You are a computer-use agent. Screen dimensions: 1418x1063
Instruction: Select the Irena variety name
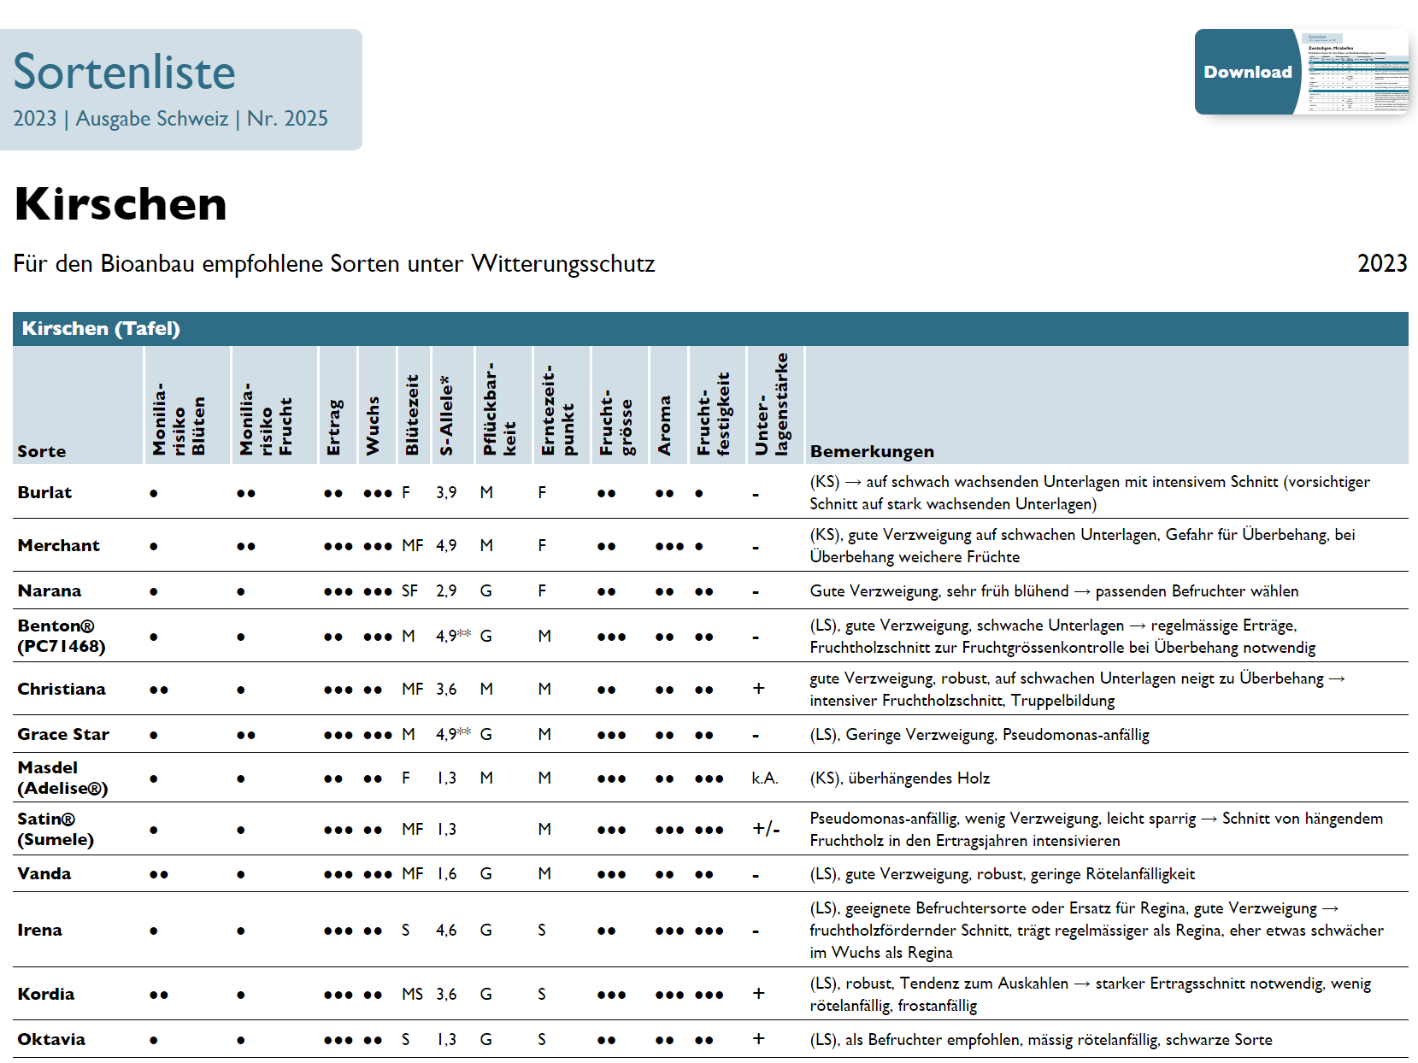tap(40, 930)
